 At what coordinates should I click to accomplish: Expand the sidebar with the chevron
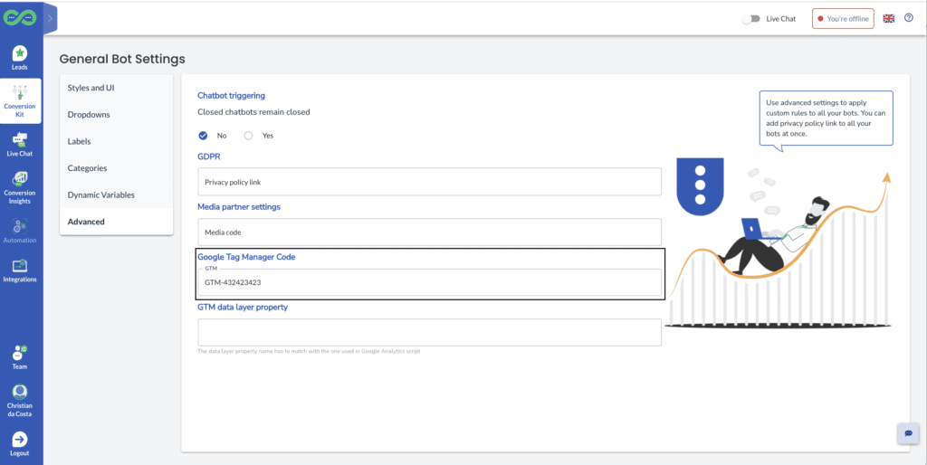click(x=51, y=18)
